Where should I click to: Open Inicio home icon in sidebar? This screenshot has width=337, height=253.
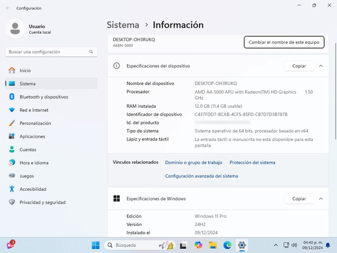click(x=12, y=70)
